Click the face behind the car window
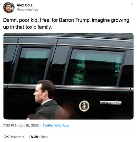Image resolution: width=137 pixels, height=142 pixels. click(78, 79)
